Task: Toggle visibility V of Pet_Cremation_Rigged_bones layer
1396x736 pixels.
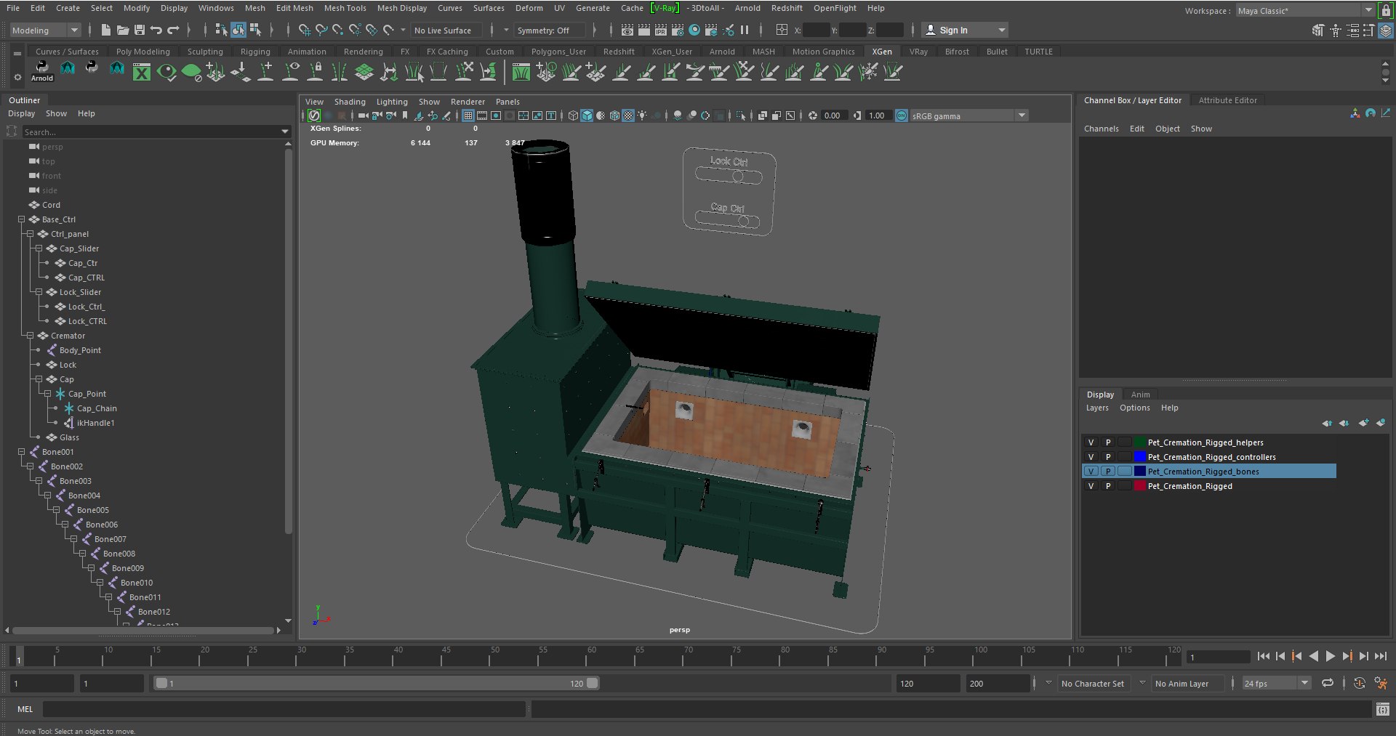Action: pyautogui.click(x=1091, y=472)
